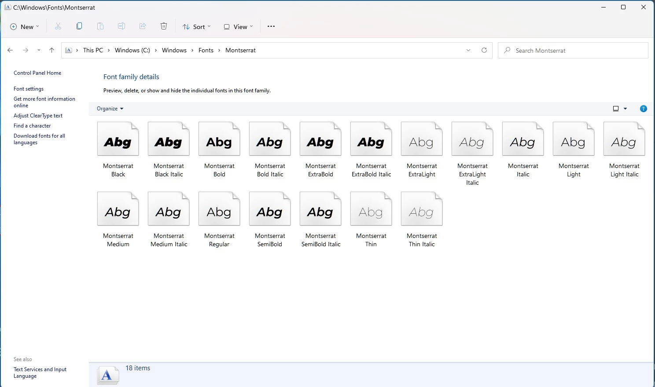Screen dimensions: 655x387
Task: Click the Search Montserrat input field
Action: click(x=573, y=50)
